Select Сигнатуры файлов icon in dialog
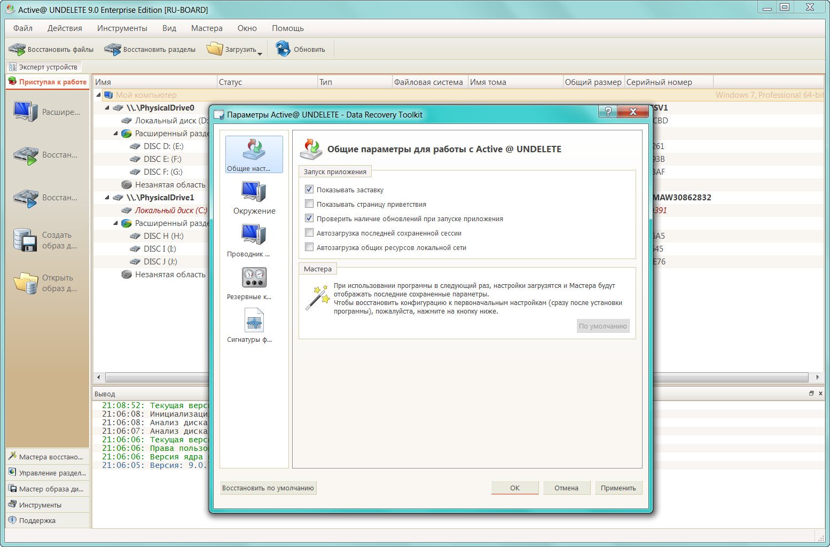Screen dimensions: 830x547 pos(254,320)
